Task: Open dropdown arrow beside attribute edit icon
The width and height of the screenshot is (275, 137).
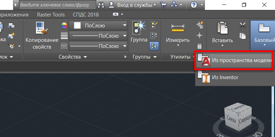Action: (19, 46)
